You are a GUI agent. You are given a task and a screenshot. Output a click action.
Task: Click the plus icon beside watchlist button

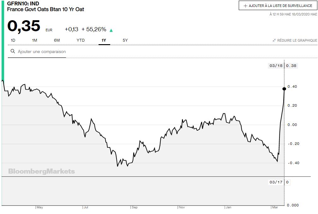[245, 6]
